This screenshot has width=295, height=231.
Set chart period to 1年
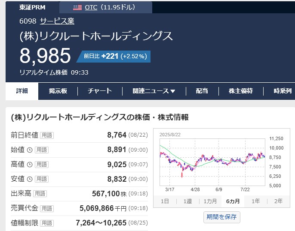click(256, 201)
